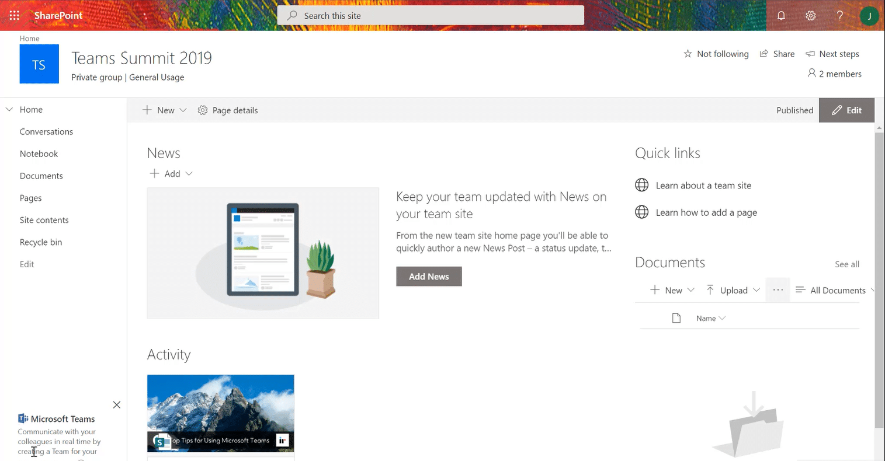Image resolution: width=885 pixels, height=461 pixels.
Task: Go to Home in left navigation
Action: click(x=31, y=110)
